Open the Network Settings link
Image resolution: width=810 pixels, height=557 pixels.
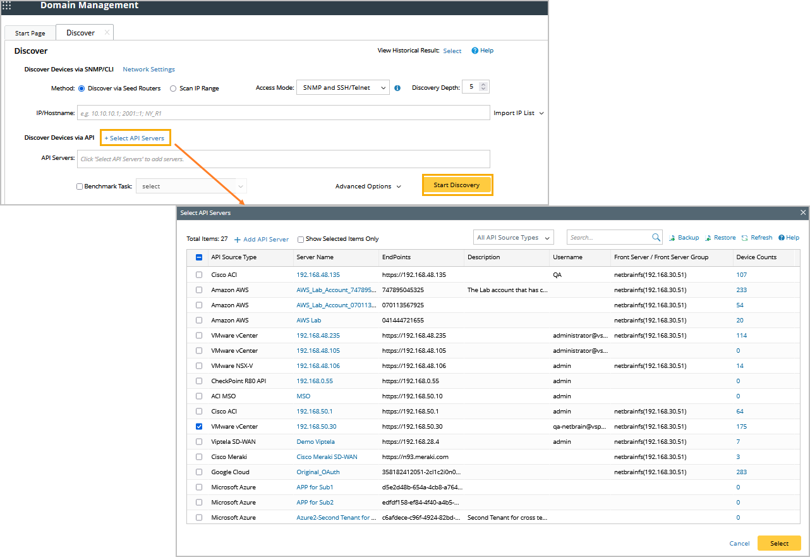point(148,70)
